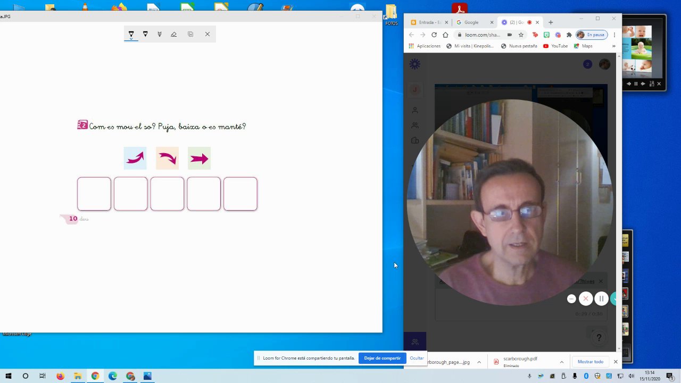Open the slideshow gadget settings
Screen dimensions: 681x383
click(651, 84)
